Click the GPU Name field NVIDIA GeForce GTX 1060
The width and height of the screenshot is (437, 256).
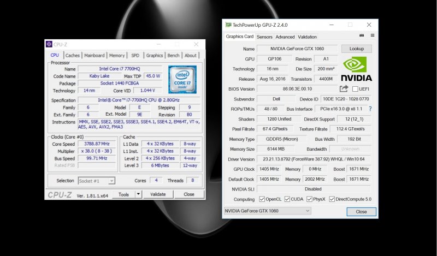click(297, 49)
